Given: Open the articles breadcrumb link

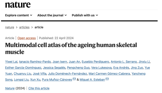Looking at the screenshot, I should coord(24,27).
